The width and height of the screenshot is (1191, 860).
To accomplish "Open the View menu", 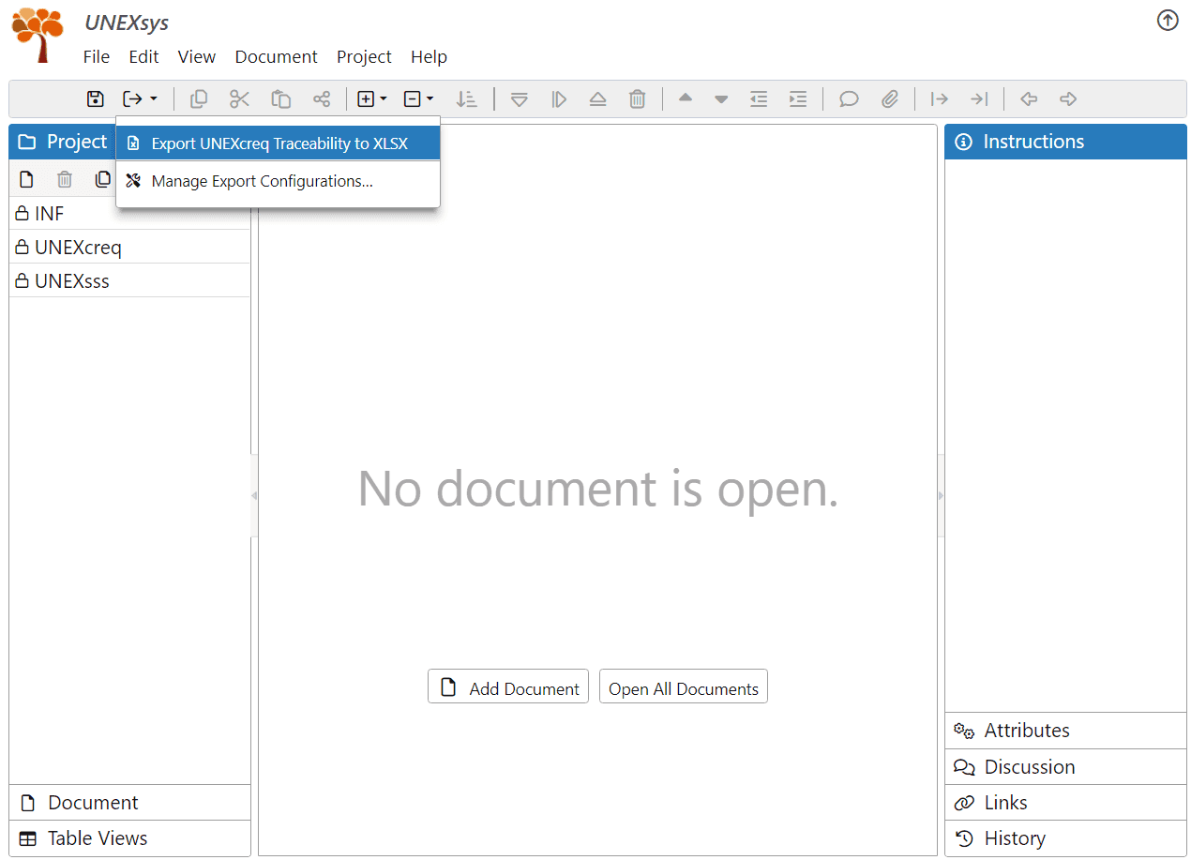I will pyautogui.click(x=197, y=57).
